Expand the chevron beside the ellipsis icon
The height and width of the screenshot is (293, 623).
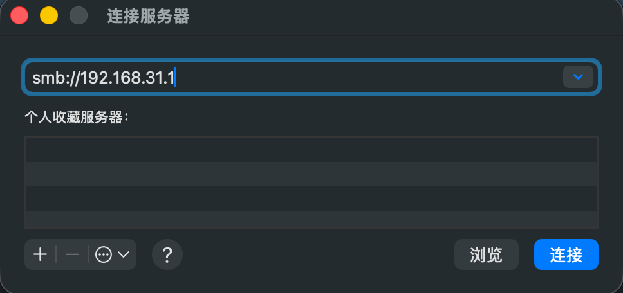point(124,254)
